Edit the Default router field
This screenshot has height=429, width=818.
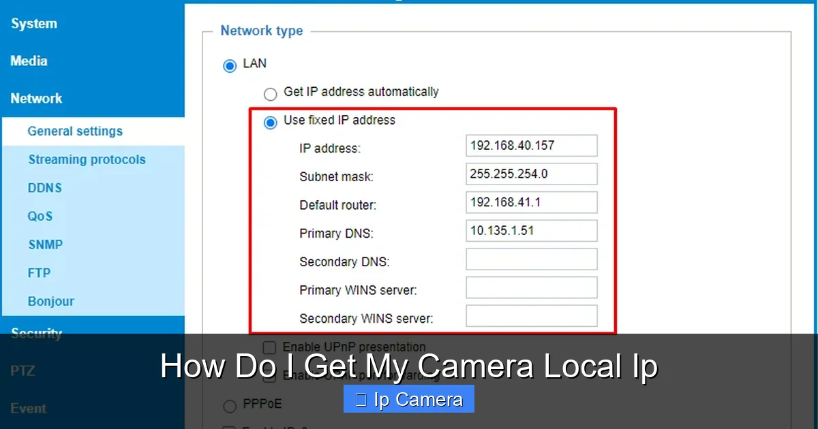(x=532, y=202)
